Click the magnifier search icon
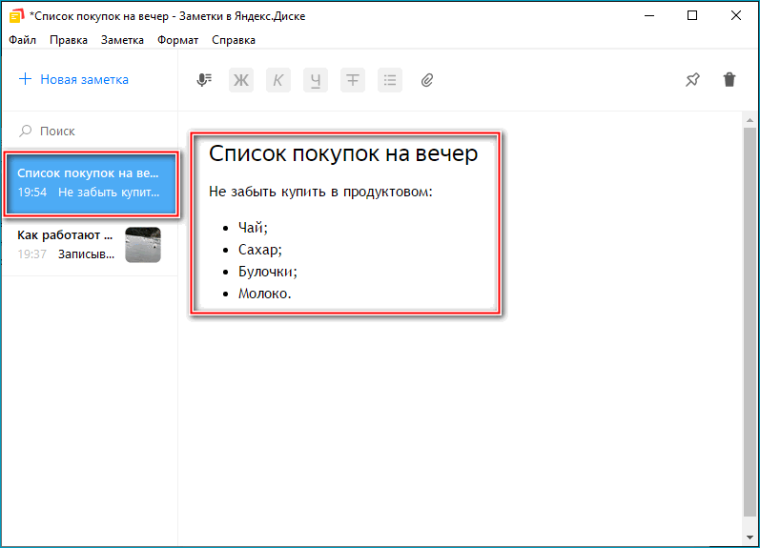This screenshot has height=548, width=760. click(25, 131)
